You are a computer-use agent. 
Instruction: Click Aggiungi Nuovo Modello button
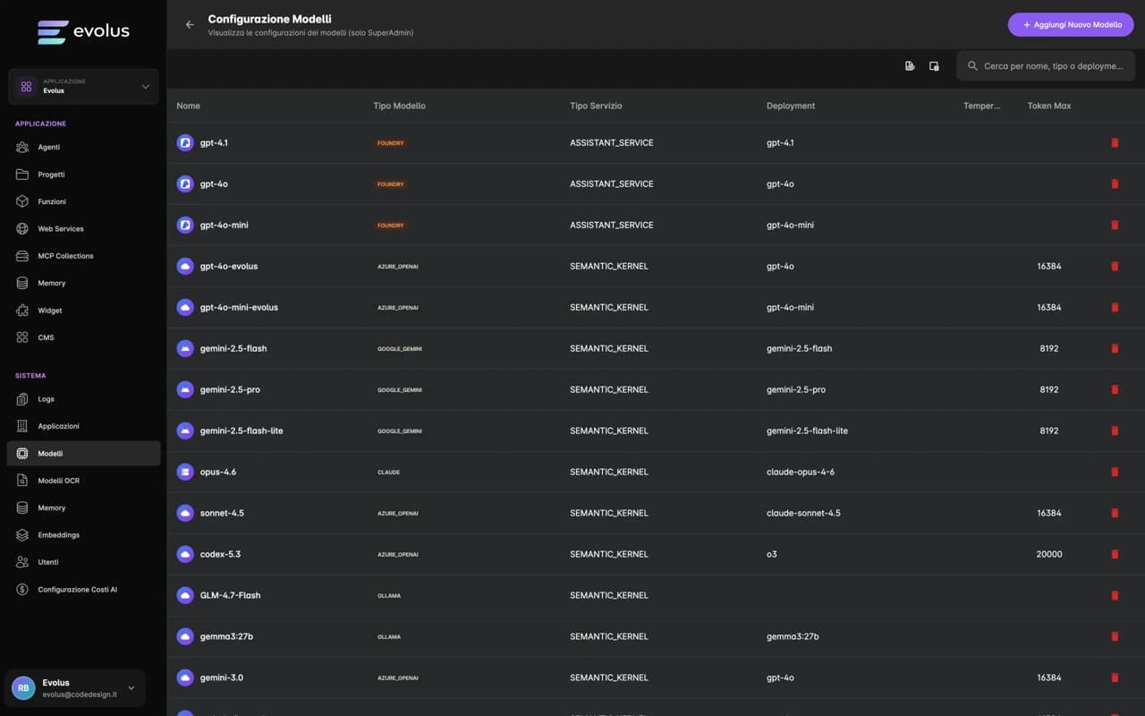click(1070, 25)
